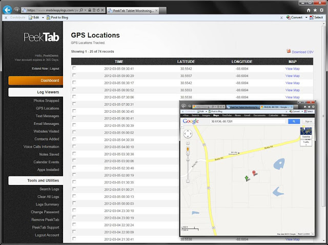Go back with the browser back arrow
The width and height of the screenshot is (328, 245).
tap(7, 10)
